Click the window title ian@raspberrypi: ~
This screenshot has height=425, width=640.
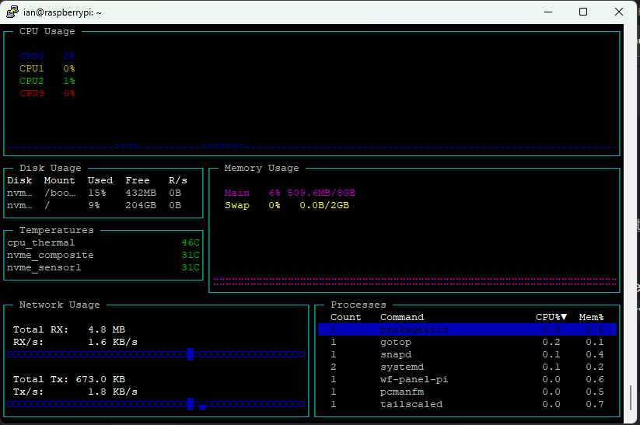[62, 12]
